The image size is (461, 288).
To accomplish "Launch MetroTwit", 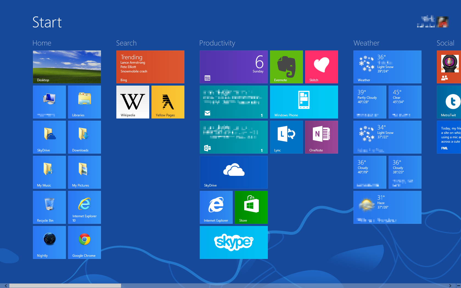I will pyautogui.click(x=449, y=102).
